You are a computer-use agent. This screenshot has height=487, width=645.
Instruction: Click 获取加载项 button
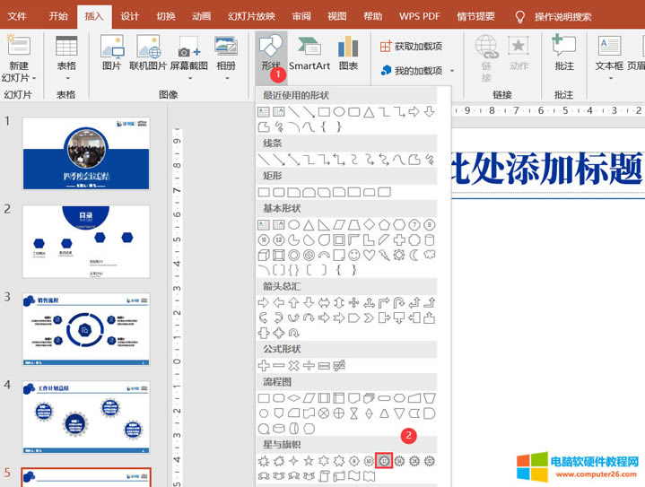point(412,46)
